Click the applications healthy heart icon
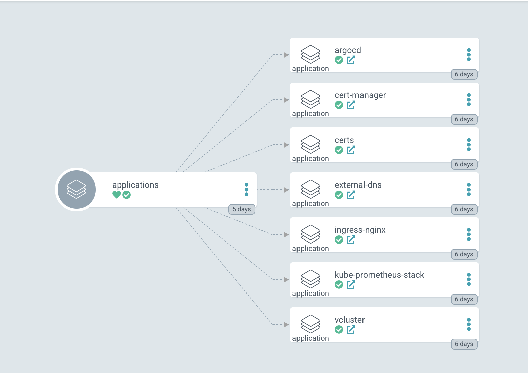The height and width of the screenshot is (373, 528). [x=116, y=195]
